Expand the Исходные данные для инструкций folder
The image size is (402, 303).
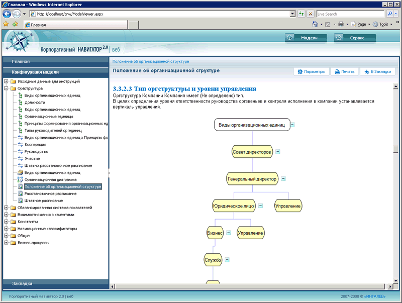coord(6,81)
